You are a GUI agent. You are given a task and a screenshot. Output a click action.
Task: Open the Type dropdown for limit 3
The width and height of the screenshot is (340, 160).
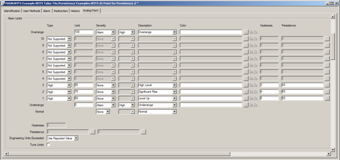[69, 85]
